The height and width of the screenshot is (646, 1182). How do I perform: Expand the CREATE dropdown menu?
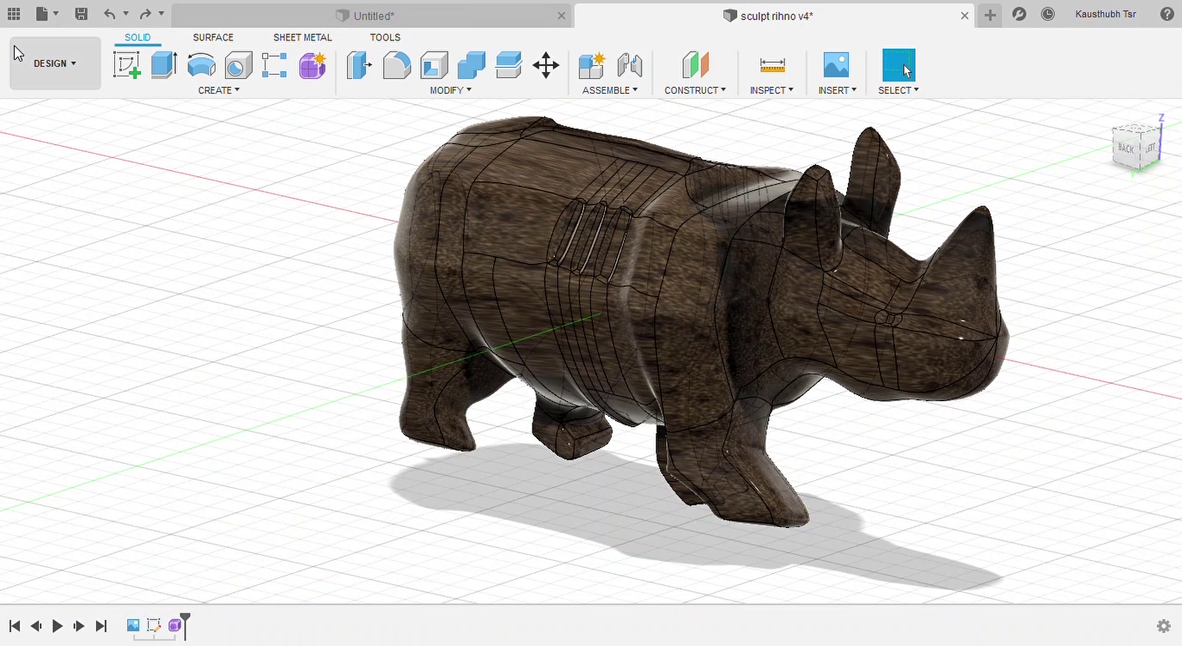pos(218,90)
